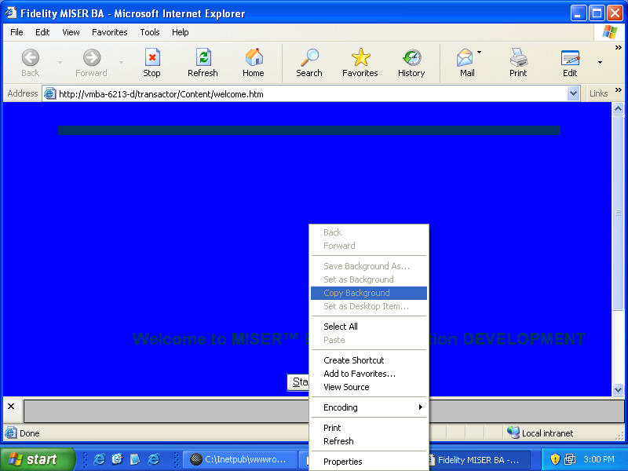628x471 pixels.
Task: Expand the toolbar overflow chevron above Links
Action: [619, 48]
